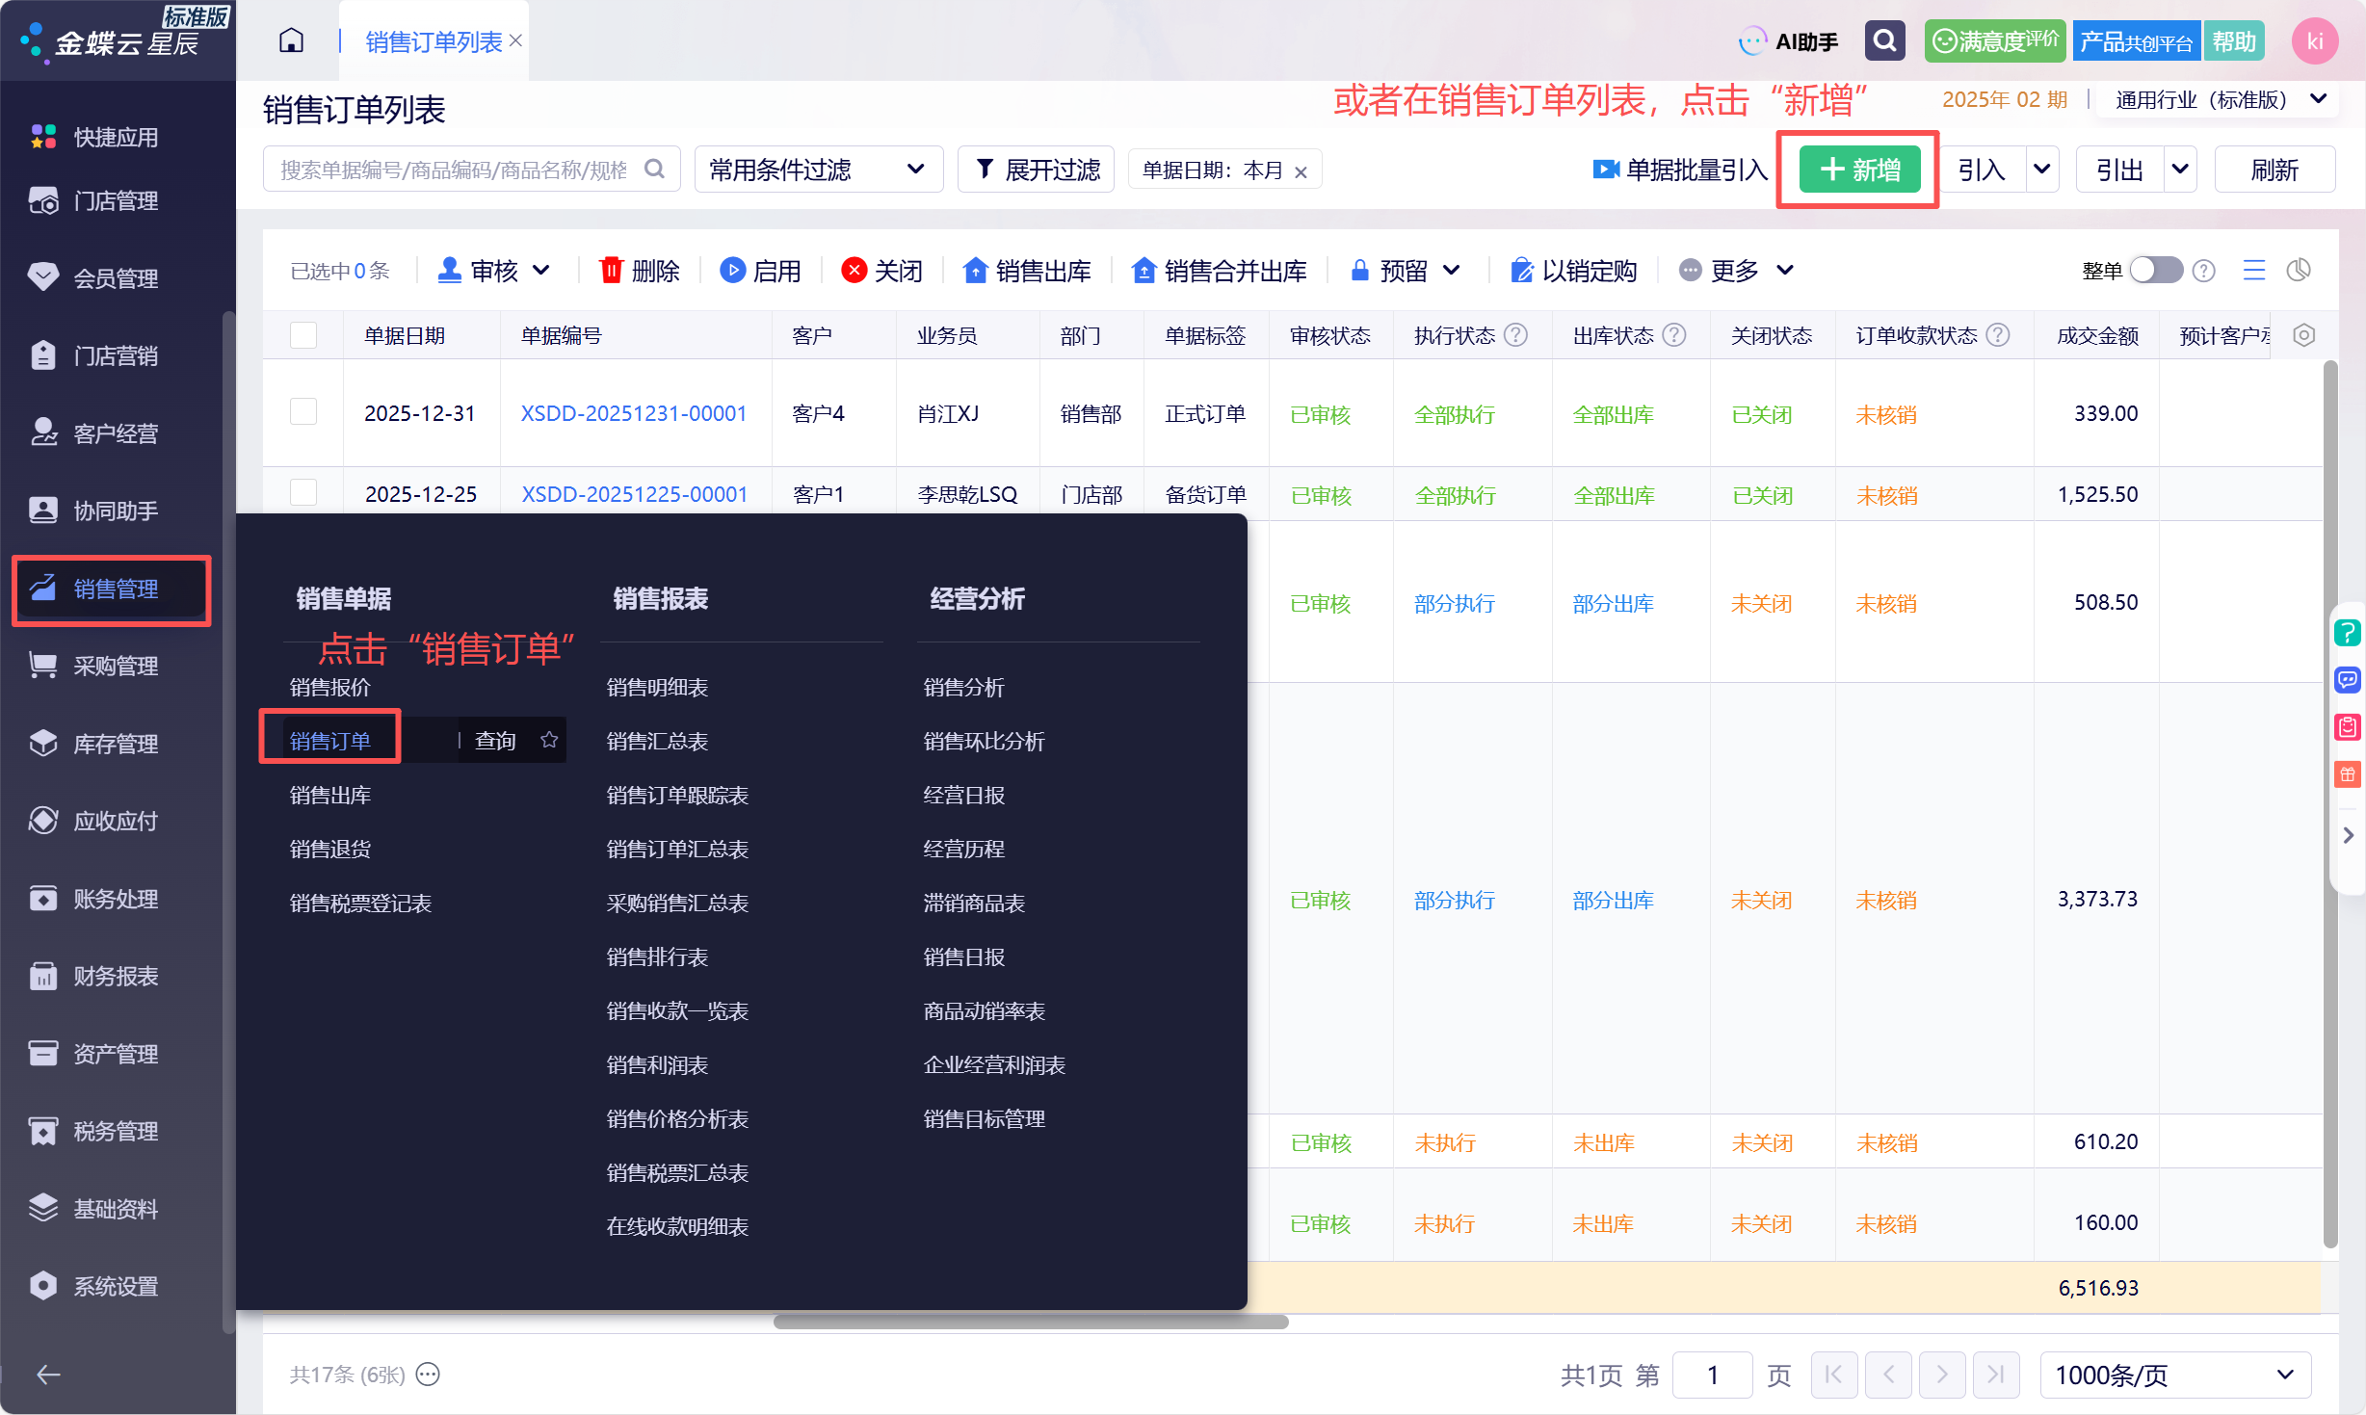Viewport: 2366px width, 1415px height.
Task: Click the page number input field
Action: tap(1713, 1375)
